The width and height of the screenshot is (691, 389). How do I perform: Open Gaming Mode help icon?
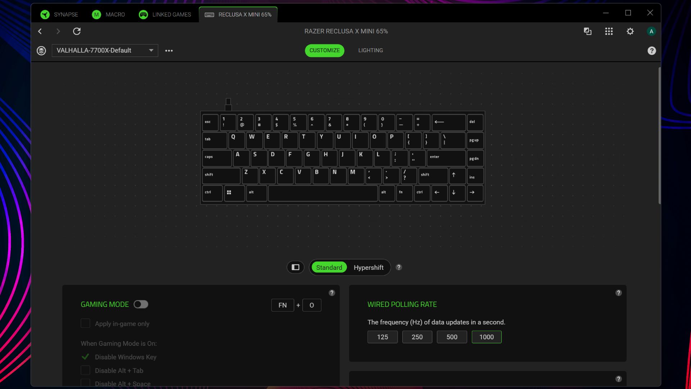click(332, 293)
